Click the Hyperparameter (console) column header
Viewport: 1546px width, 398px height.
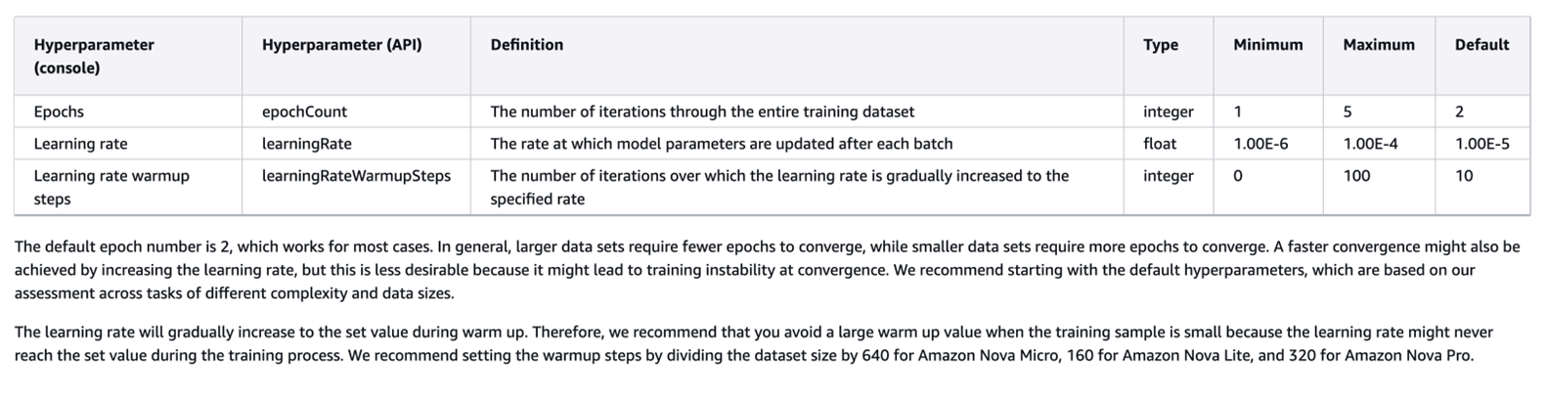[x=94, y=56]
